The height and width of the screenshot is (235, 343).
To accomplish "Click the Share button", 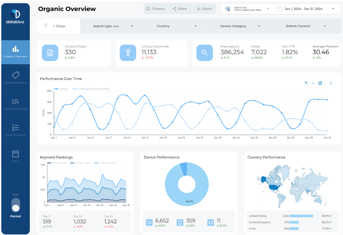I will (x=180, y=9).
